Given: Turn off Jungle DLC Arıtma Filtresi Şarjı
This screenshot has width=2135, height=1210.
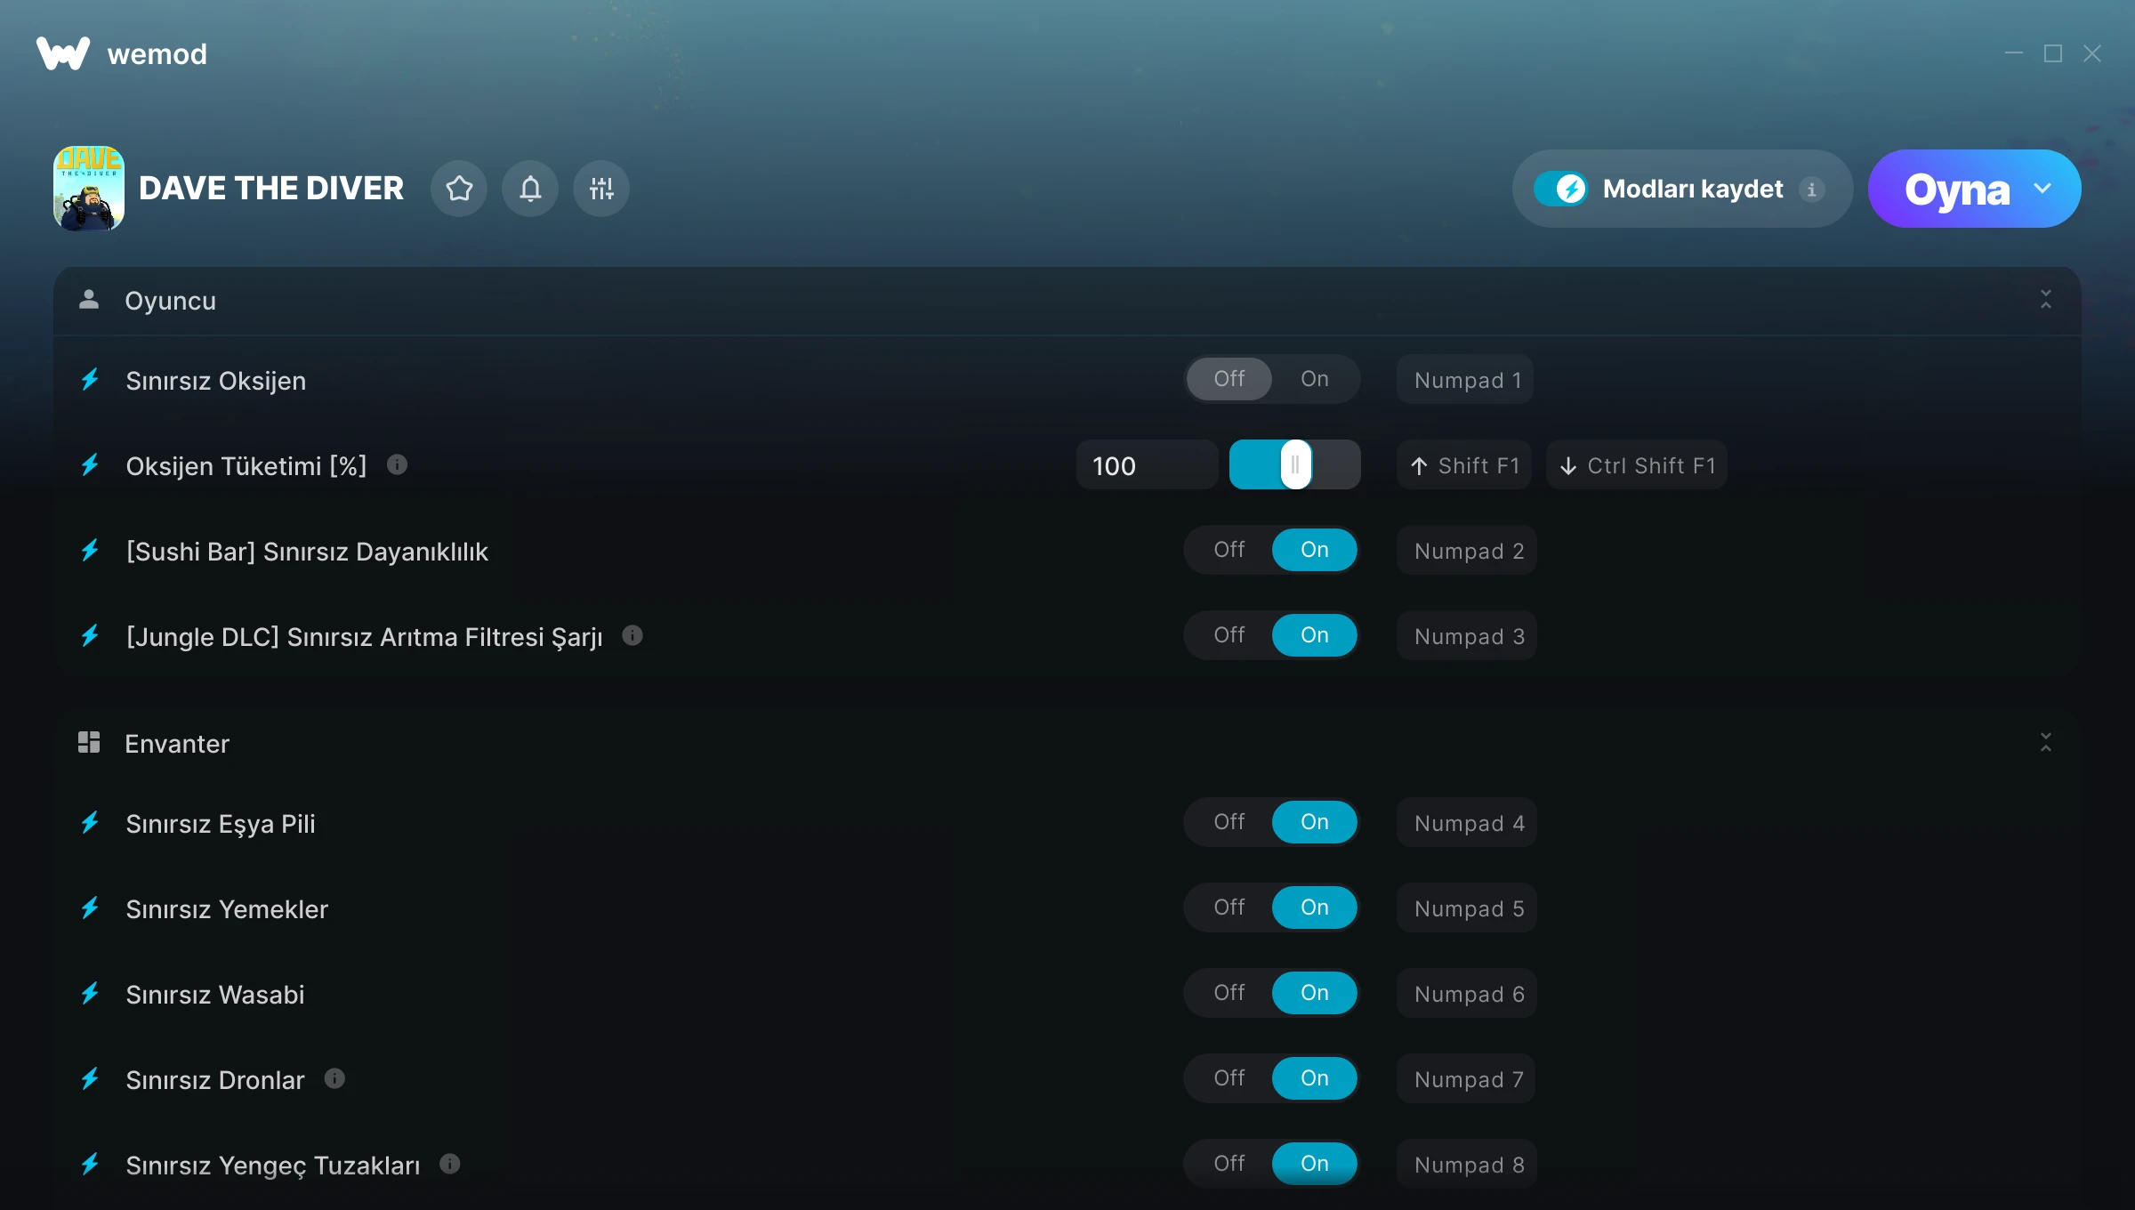Looking at the screenshot, I should click(x=1229, y=635).
